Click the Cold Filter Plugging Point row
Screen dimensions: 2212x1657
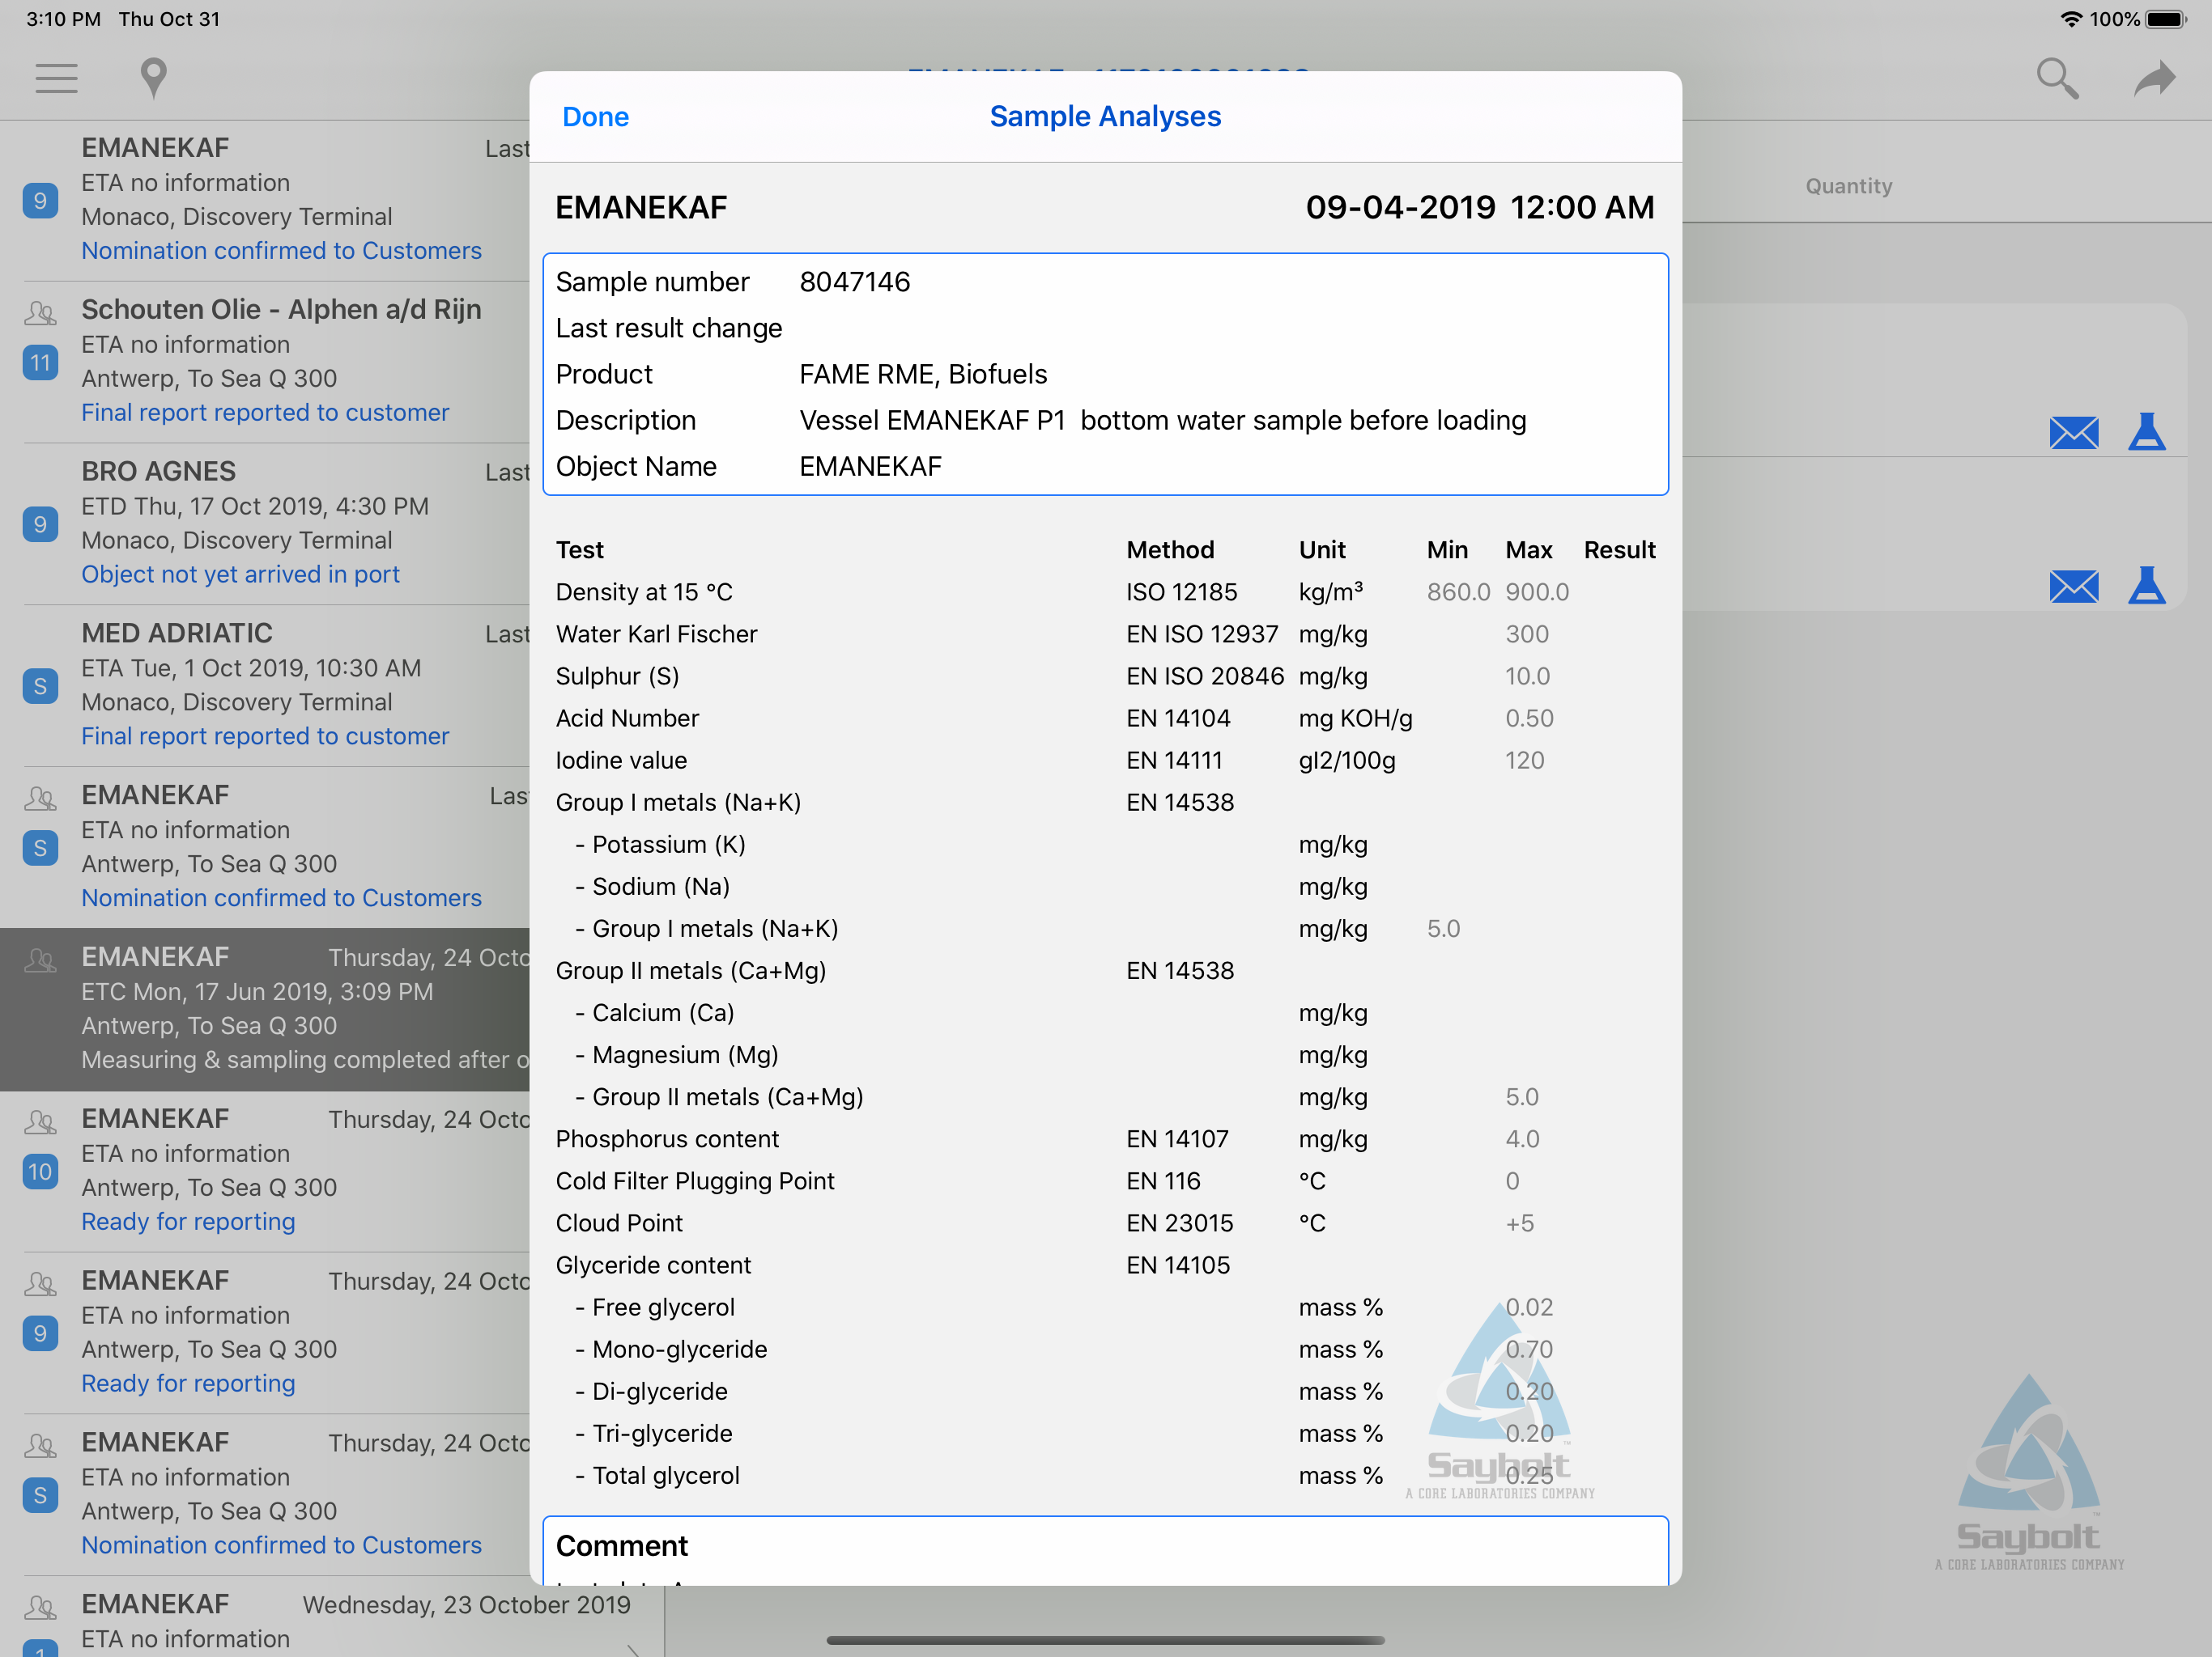(x=1105, y=1181)
